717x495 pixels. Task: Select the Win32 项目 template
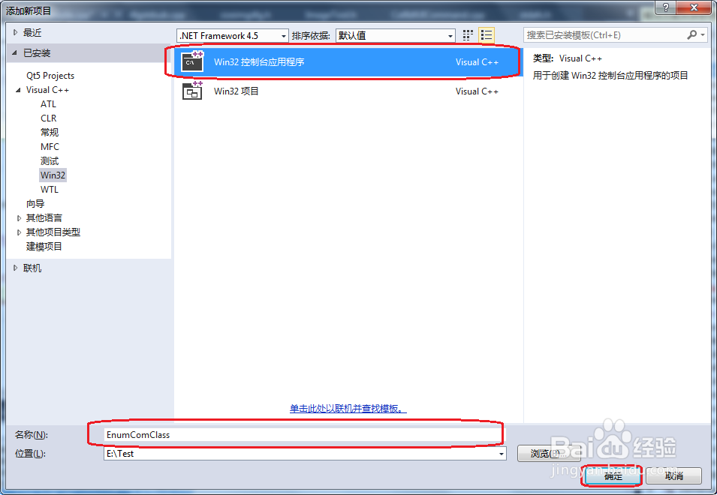coord(348,91)
